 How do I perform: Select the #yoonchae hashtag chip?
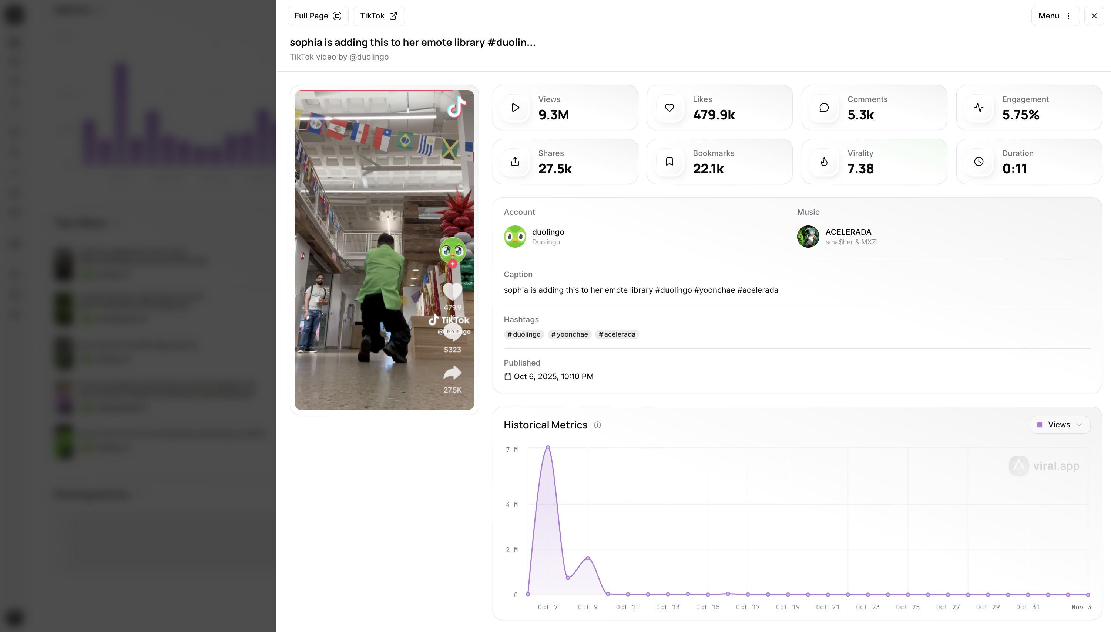click(570, 334)
